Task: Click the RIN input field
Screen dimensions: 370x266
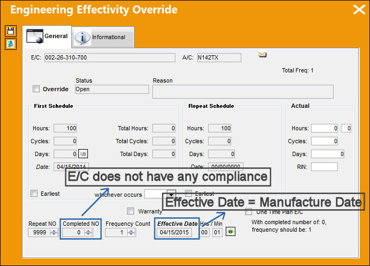Action: click(x=324, y=167)
